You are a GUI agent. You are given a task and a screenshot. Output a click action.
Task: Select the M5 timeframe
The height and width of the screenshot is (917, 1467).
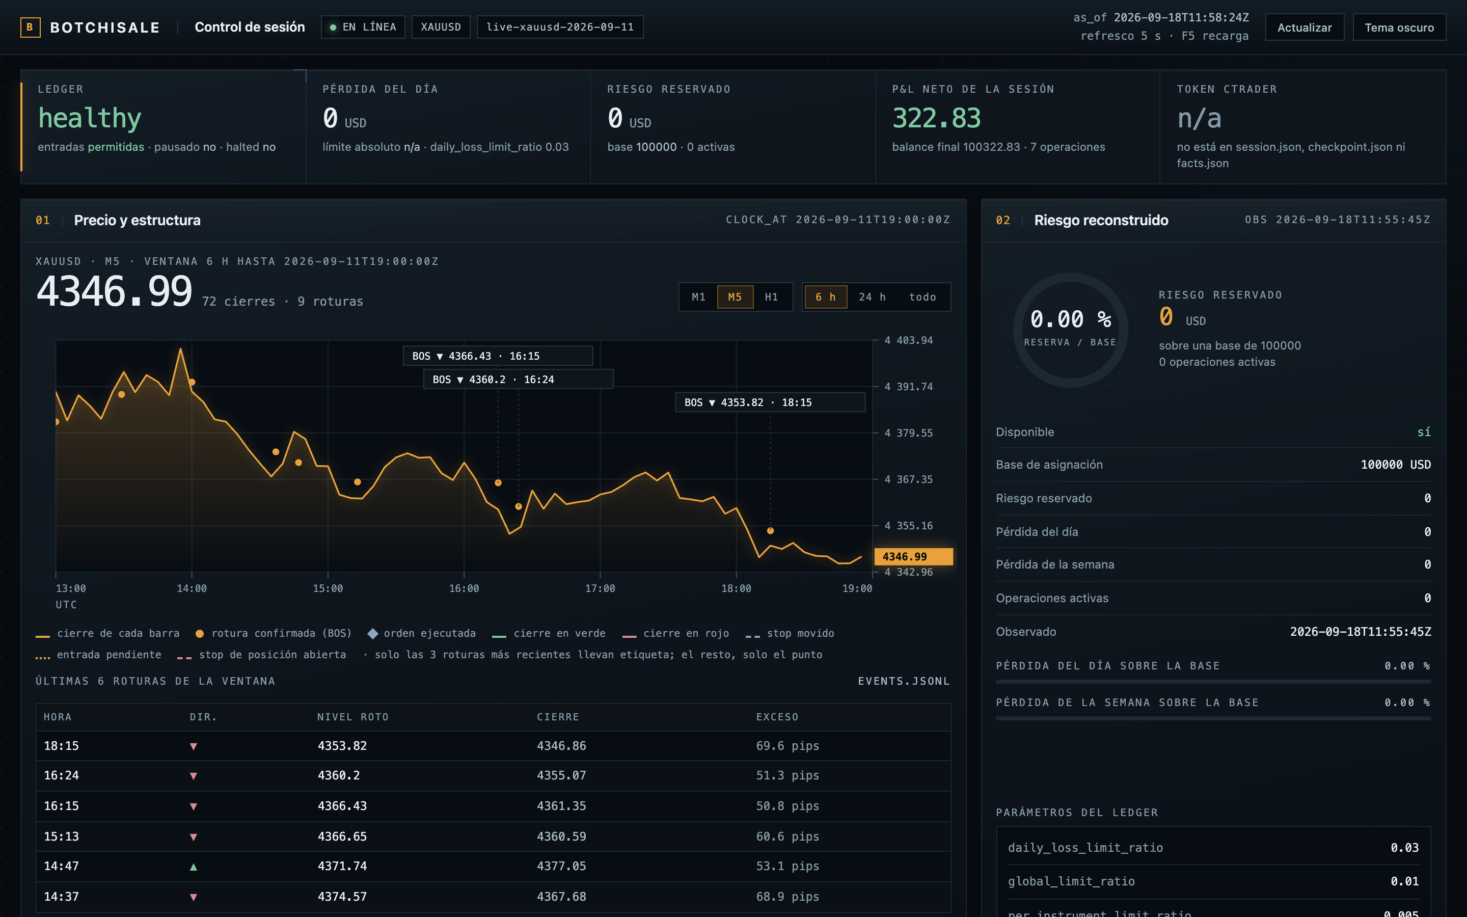(736, 297)
